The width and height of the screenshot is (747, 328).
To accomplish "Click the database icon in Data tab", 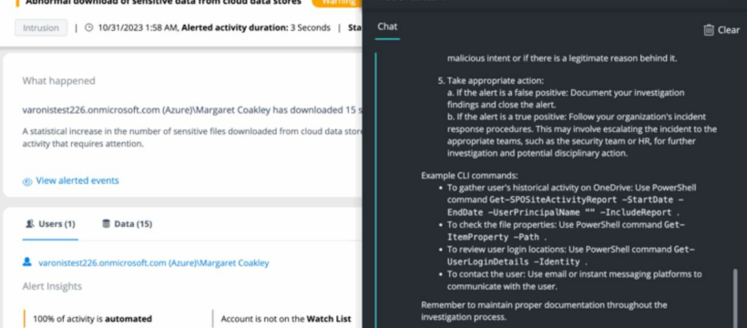I will pyautogui.click(x=107, y=223).
